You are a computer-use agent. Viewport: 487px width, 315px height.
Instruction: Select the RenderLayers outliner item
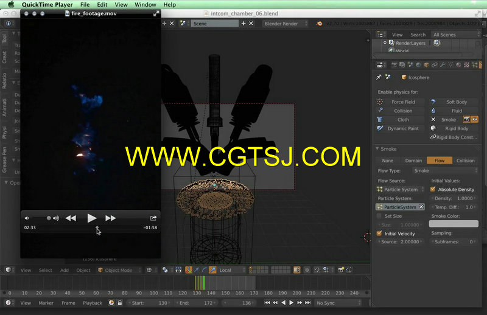click(410, 43)
